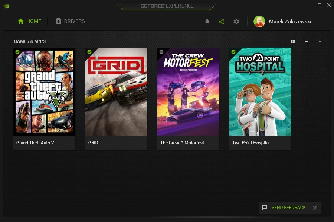Screen dimensions: 334x222
Task: Open the settings gear
Action: click(236, 21)
